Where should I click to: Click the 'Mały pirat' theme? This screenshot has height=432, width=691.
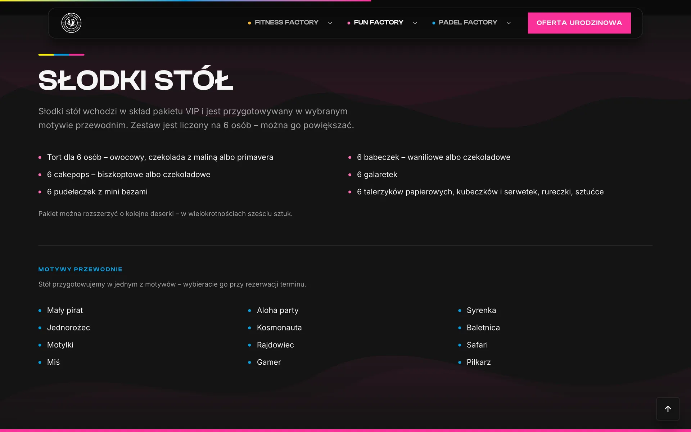coord(65,310)
